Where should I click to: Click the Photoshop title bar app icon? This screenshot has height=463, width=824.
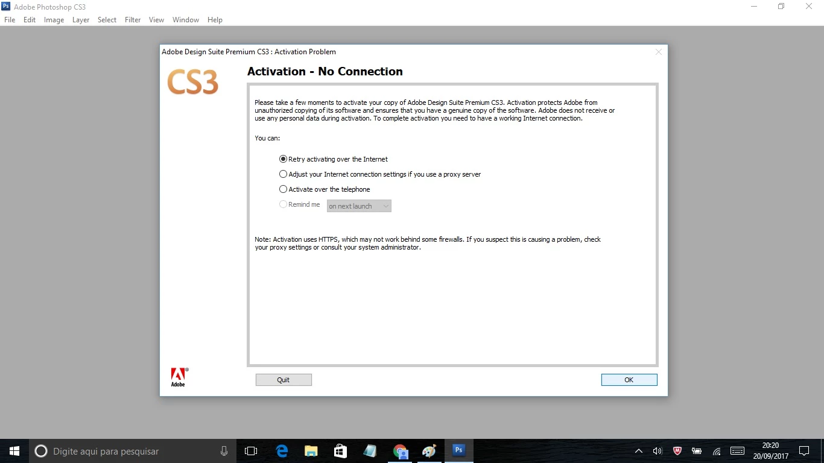pyautogui.click(x=6, y=7)
